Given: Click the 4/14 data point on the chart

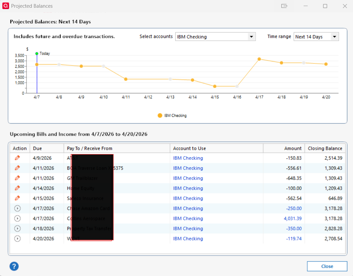Looking at the screenshot, I should pos(192,80).
